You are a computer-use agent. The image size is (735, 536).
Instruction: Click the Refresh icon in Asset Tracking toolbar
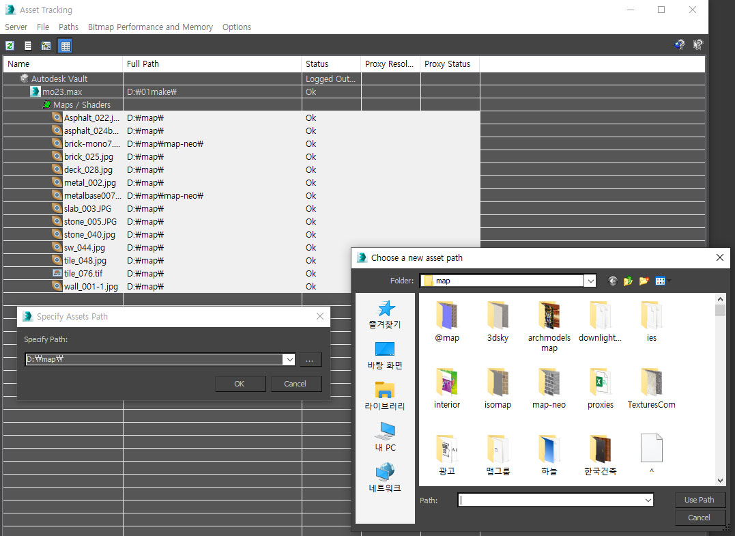(x=10, y=46)
